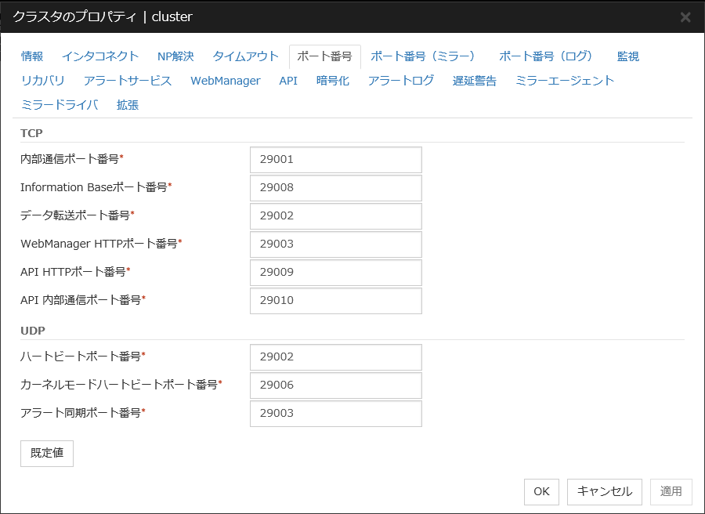The image size is (705, 514).
Task: Open the API settings tab
Action: [x=288, y=81]
